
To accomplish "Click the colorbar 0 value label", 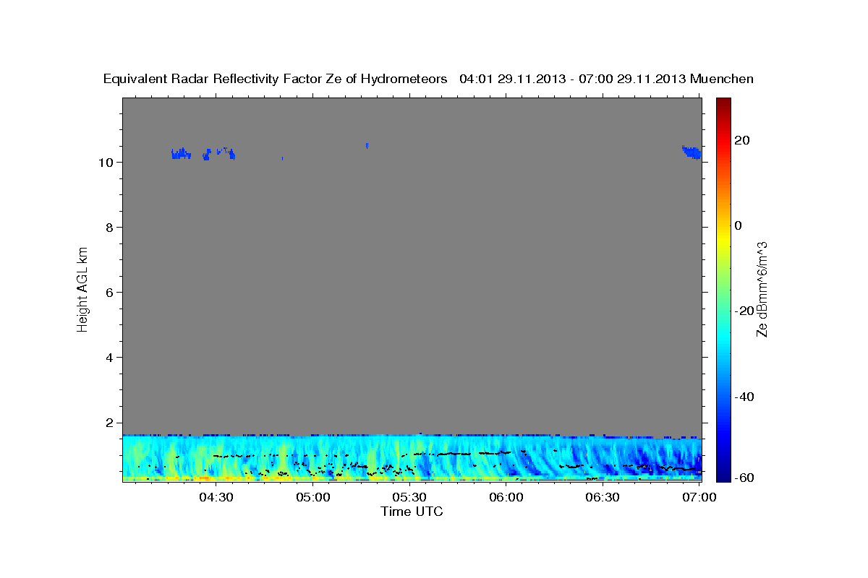I will coord(738,225).
